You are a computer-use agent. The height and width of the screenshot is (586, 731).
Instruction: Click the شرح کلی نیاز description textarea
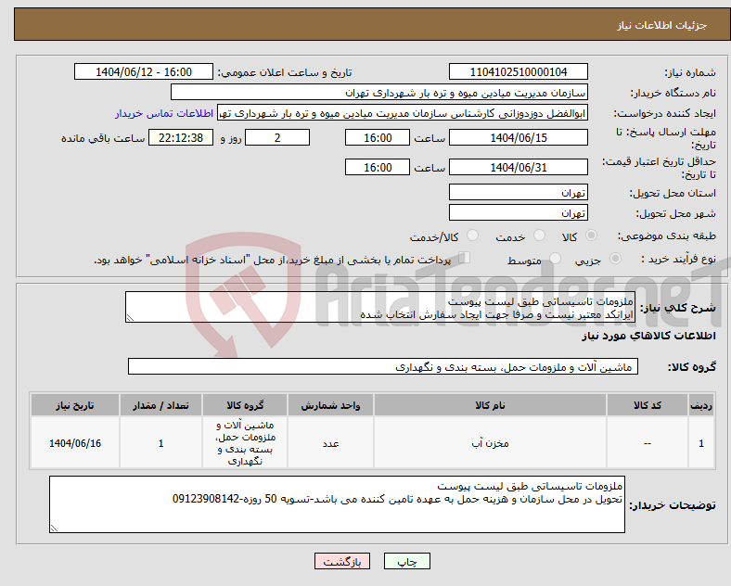(x=380, y=308)
